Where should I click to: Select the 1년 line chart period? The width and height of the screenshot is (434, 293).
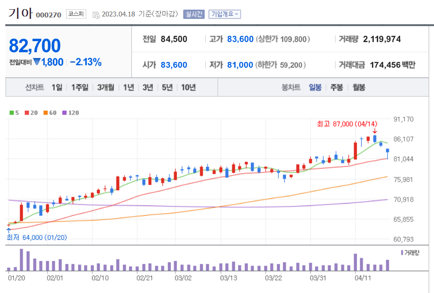click(129, 88)
